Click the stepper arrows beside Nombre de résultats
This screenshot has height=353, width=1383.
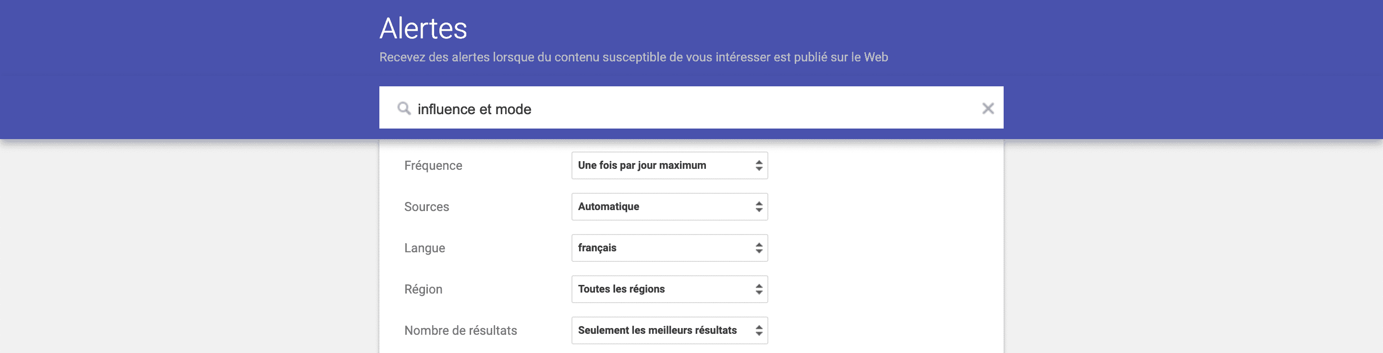pos(759,330)
